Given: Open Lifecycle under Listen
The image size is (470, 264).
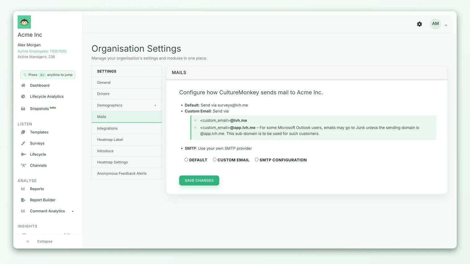Looking at the screenshot, I should [38, 155].
